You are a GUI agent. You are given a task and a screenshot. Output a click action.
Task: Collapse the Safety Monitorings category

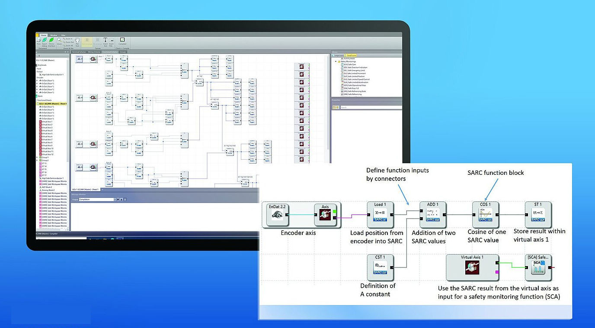336,61
